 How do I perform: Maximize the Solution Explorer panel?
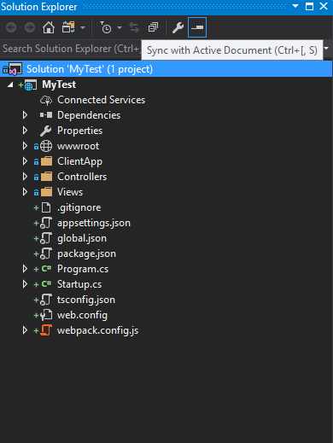click(309, 6)
